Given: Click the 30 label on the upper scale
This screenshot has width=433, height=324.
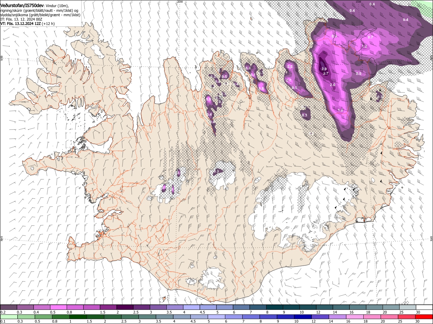Looking at the screenshot, I should point(418,312).
